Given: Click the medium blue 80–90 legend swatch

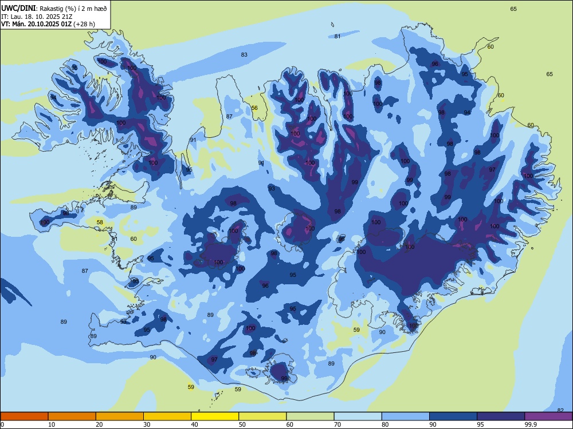Looking at the screenshot, I should tap(406, 416).
